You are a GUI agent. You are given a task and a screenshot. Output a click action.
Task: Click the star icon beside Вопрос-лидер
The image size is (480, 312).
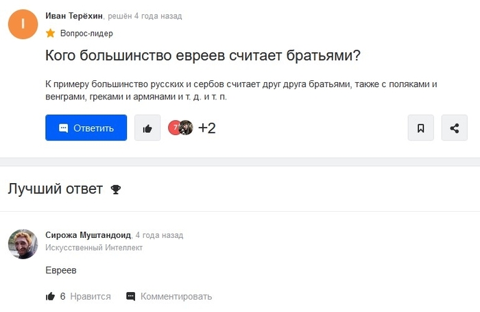50,33
